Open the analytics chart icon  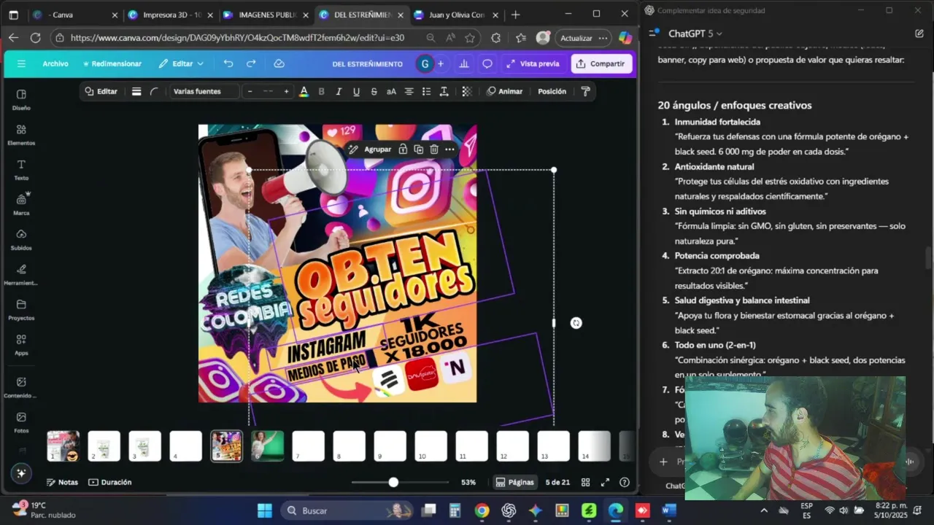463,64
